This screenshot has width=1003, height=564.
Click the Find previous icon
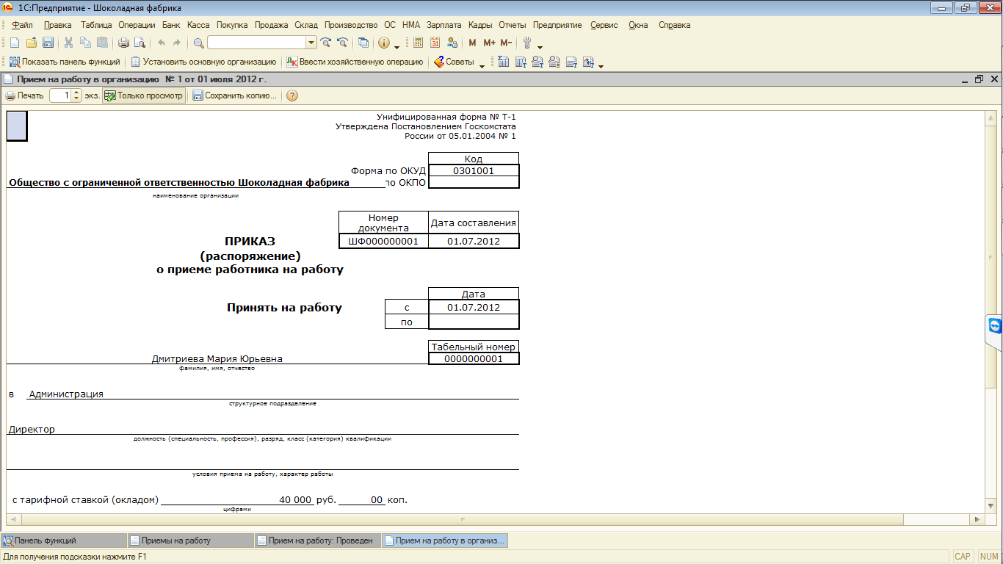pos(342,43)
